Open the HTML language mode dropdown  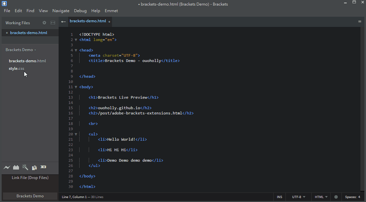(x=321, y=197)
